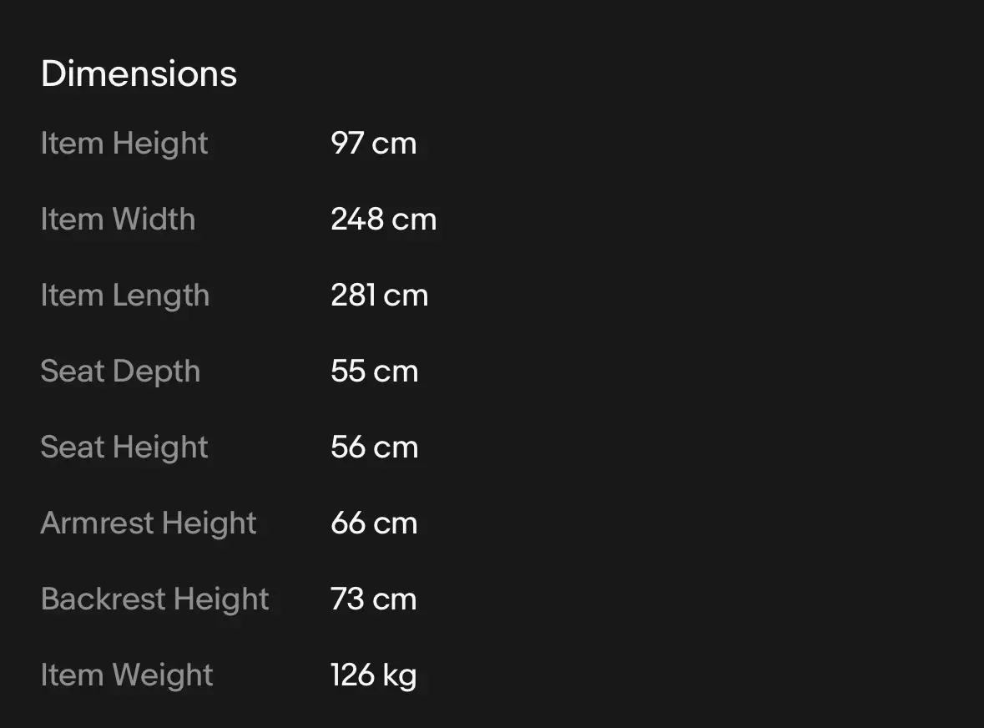Viewport: 984px width, 728px height.
Task: Select the 97 cm height value
Action: [x=373, y=144]
